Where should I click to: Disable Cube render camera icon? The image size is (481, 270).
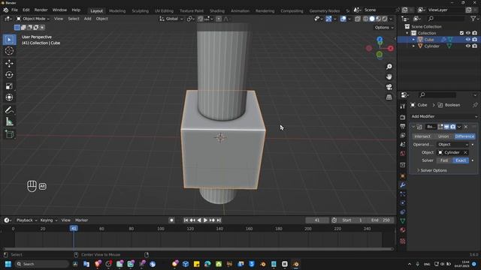coord(474,40)
